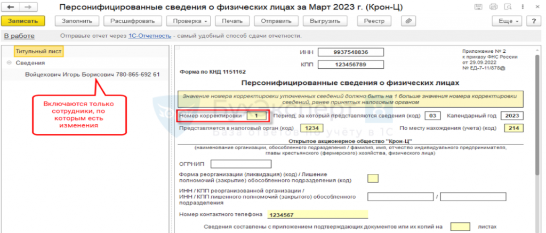Click the reorganized organization КПП field
Viewport: 546px width, 233px height.
473,197
